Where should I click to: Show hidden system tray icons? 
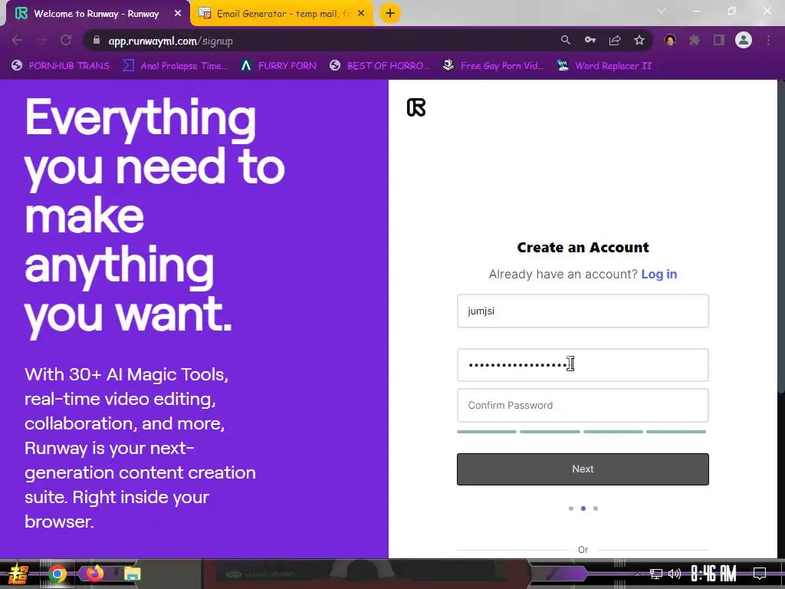click(x=637, y=574)
